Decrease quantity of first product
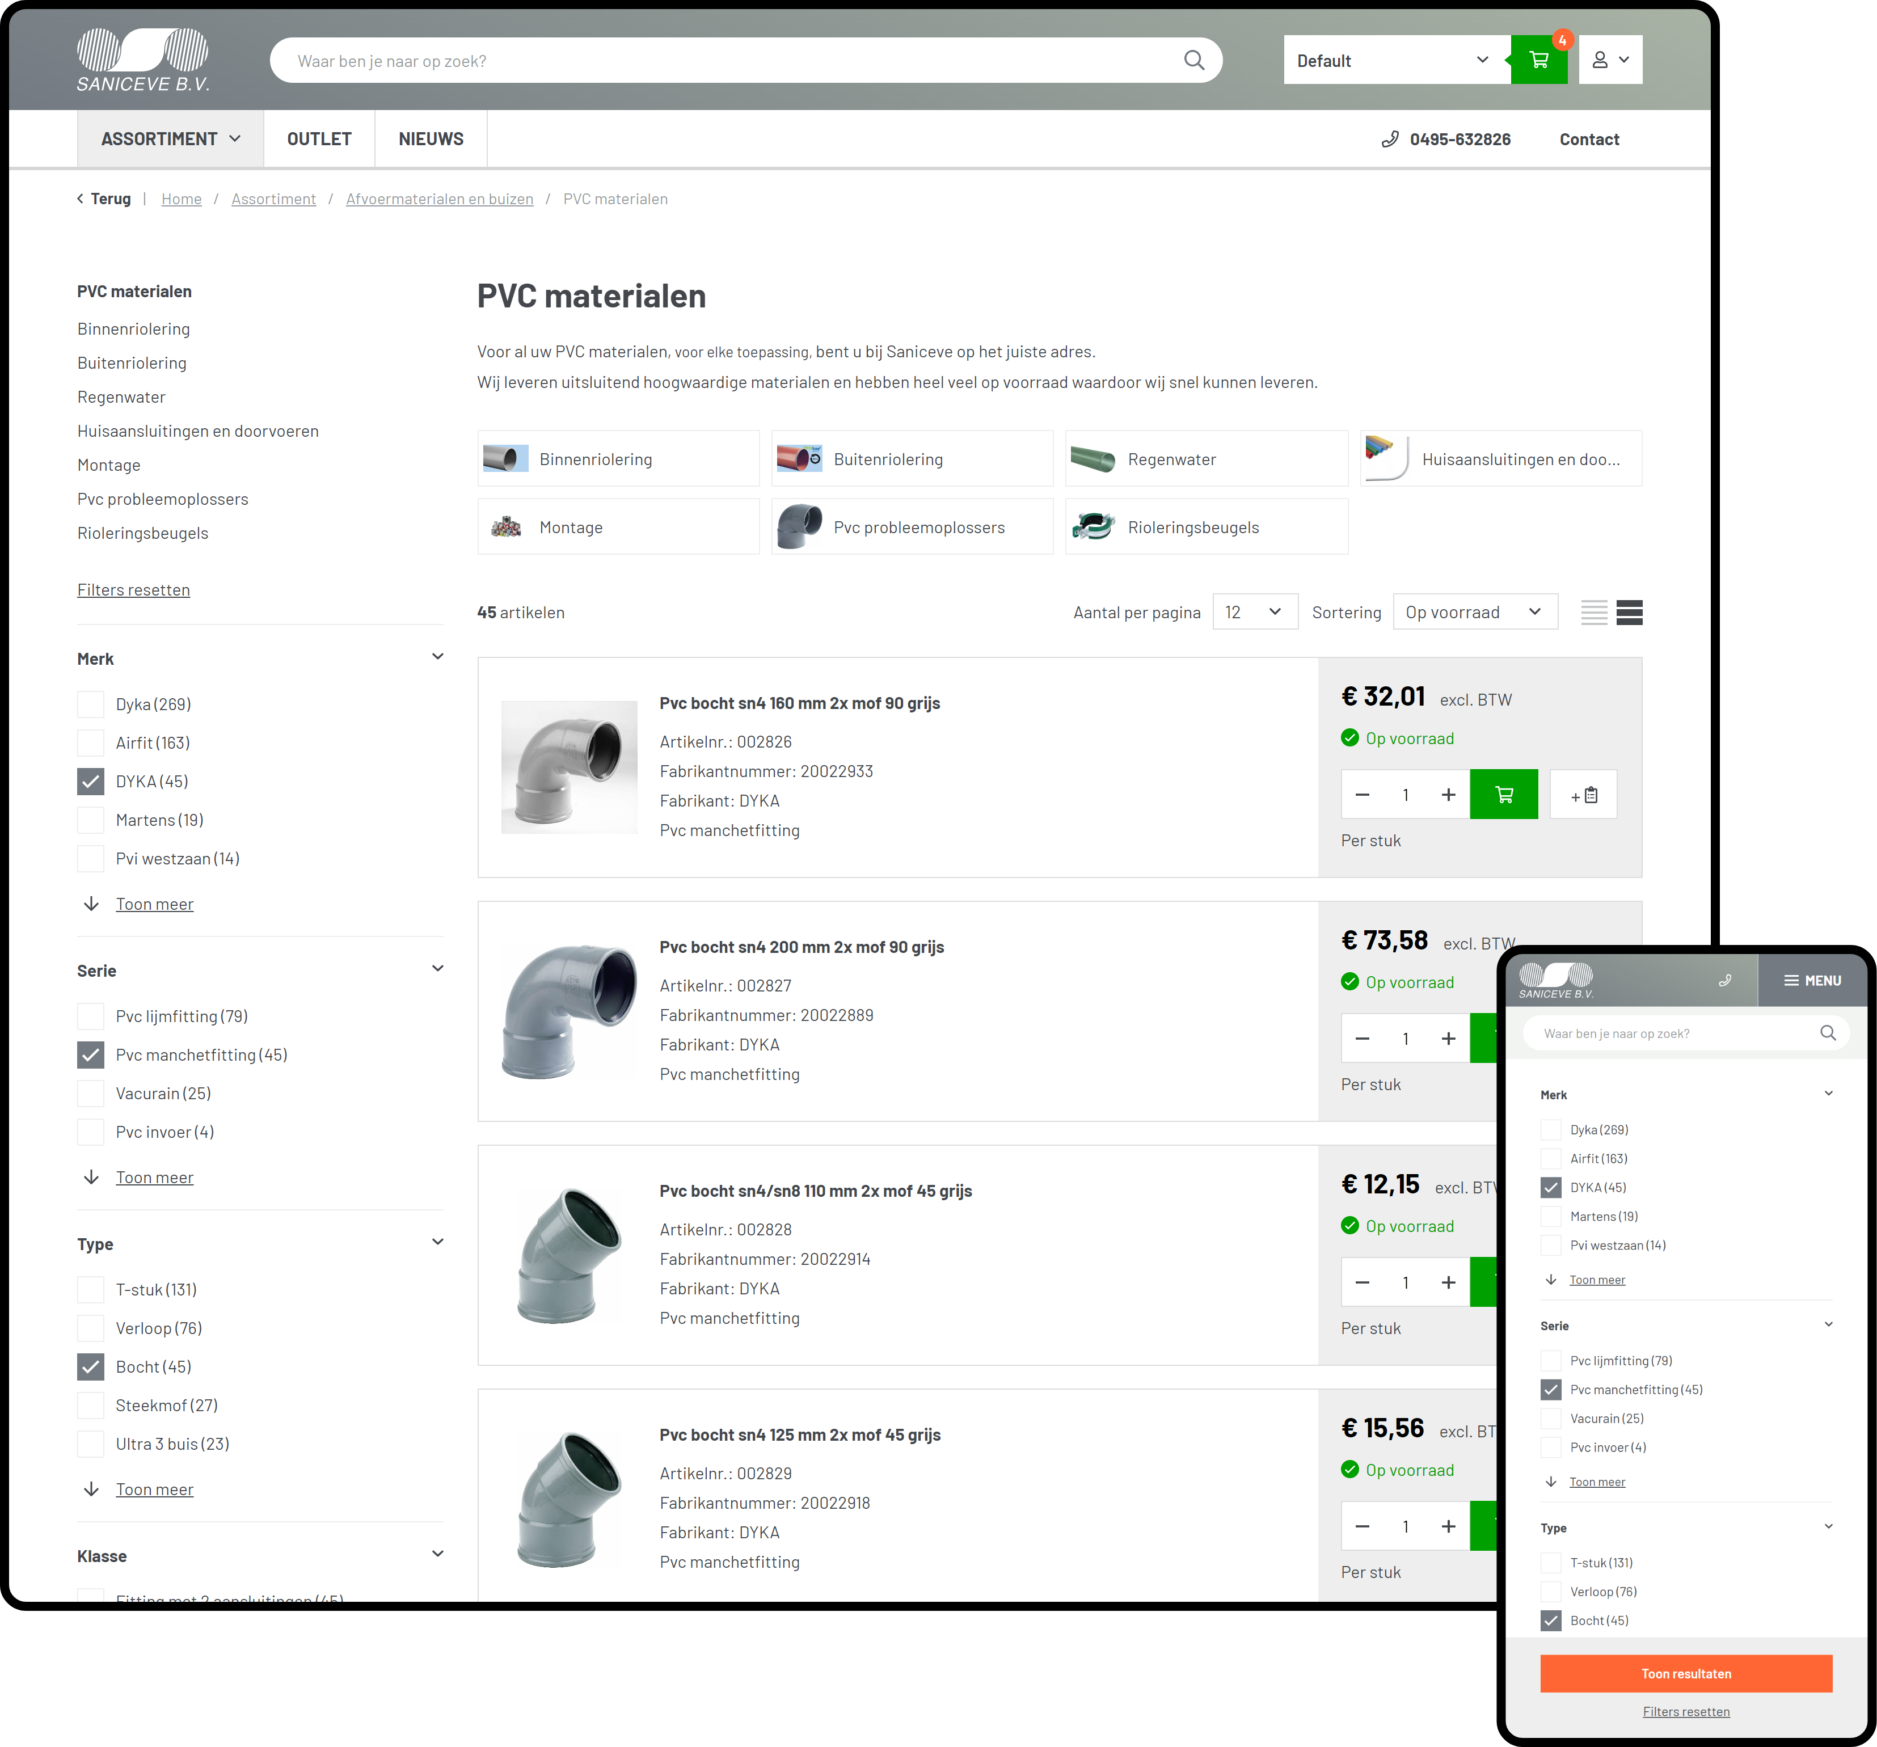 pyautogui.click(x=1361, y=794)
